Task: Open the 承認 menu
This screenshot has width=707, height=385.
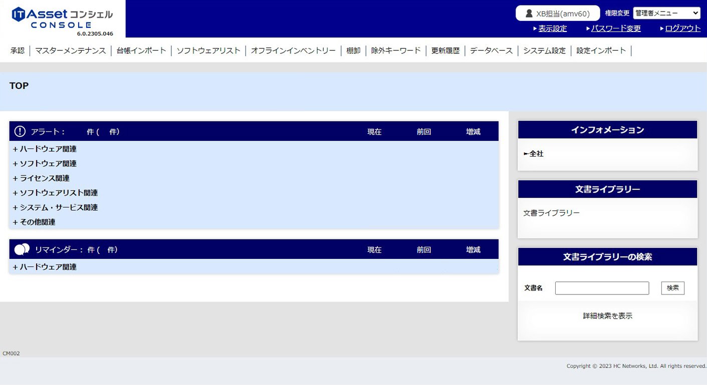Action: click(18, 50)
